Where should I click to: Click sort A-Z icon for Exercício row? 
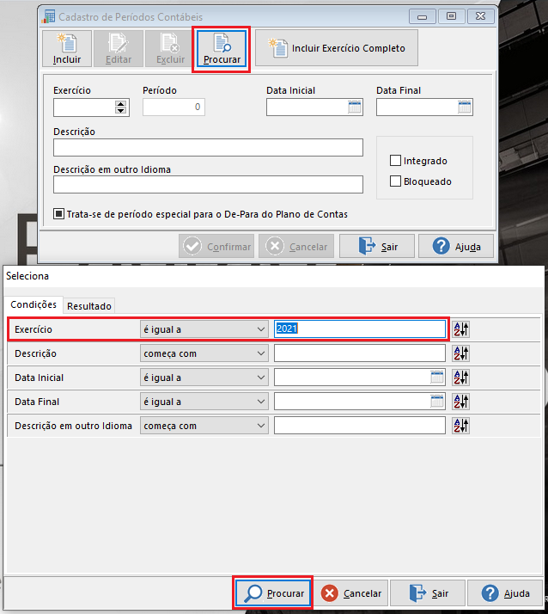click(460, 329)
